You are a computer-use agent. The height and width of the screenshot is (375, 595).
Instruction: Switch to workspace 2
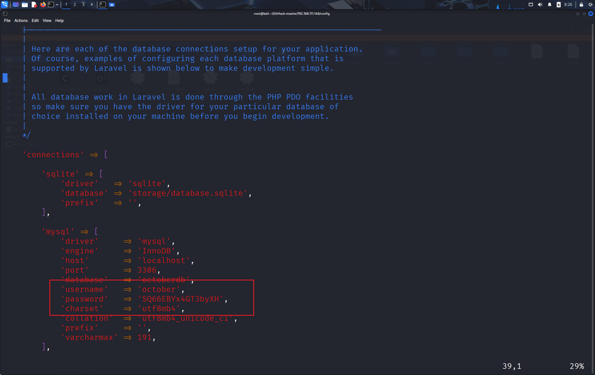74,5
